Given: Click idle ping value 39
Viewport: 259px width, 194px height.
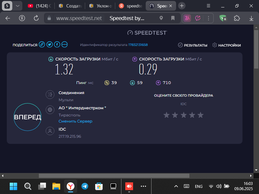Looking at the screenshot, I should click(x=114, y=83).
